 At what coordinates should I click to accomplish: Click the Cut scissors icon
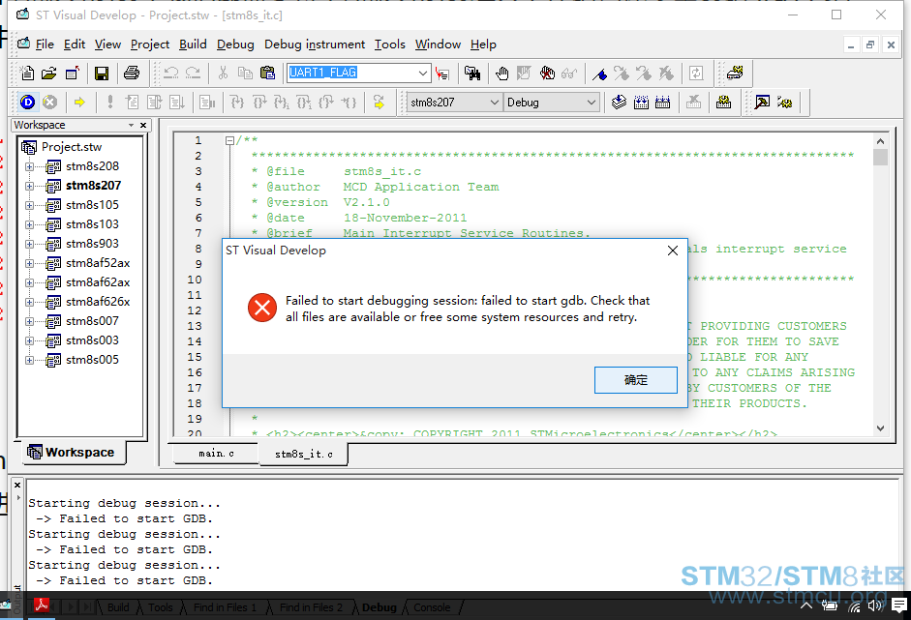tap(223, 74)
